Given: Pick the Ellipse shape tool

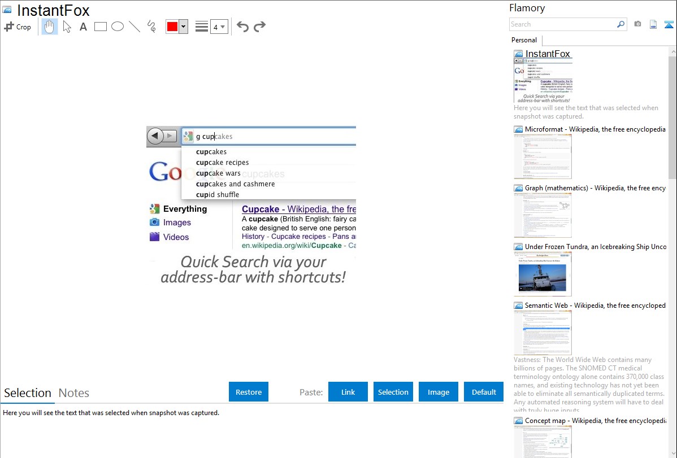Looking at the screenshot, I should coord(118,27).
